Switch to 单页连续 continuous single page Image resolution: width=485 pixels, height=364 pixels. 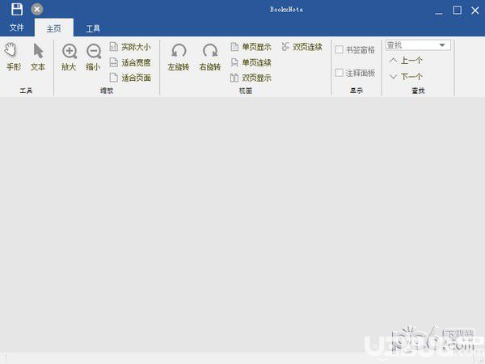coord(251,62)
